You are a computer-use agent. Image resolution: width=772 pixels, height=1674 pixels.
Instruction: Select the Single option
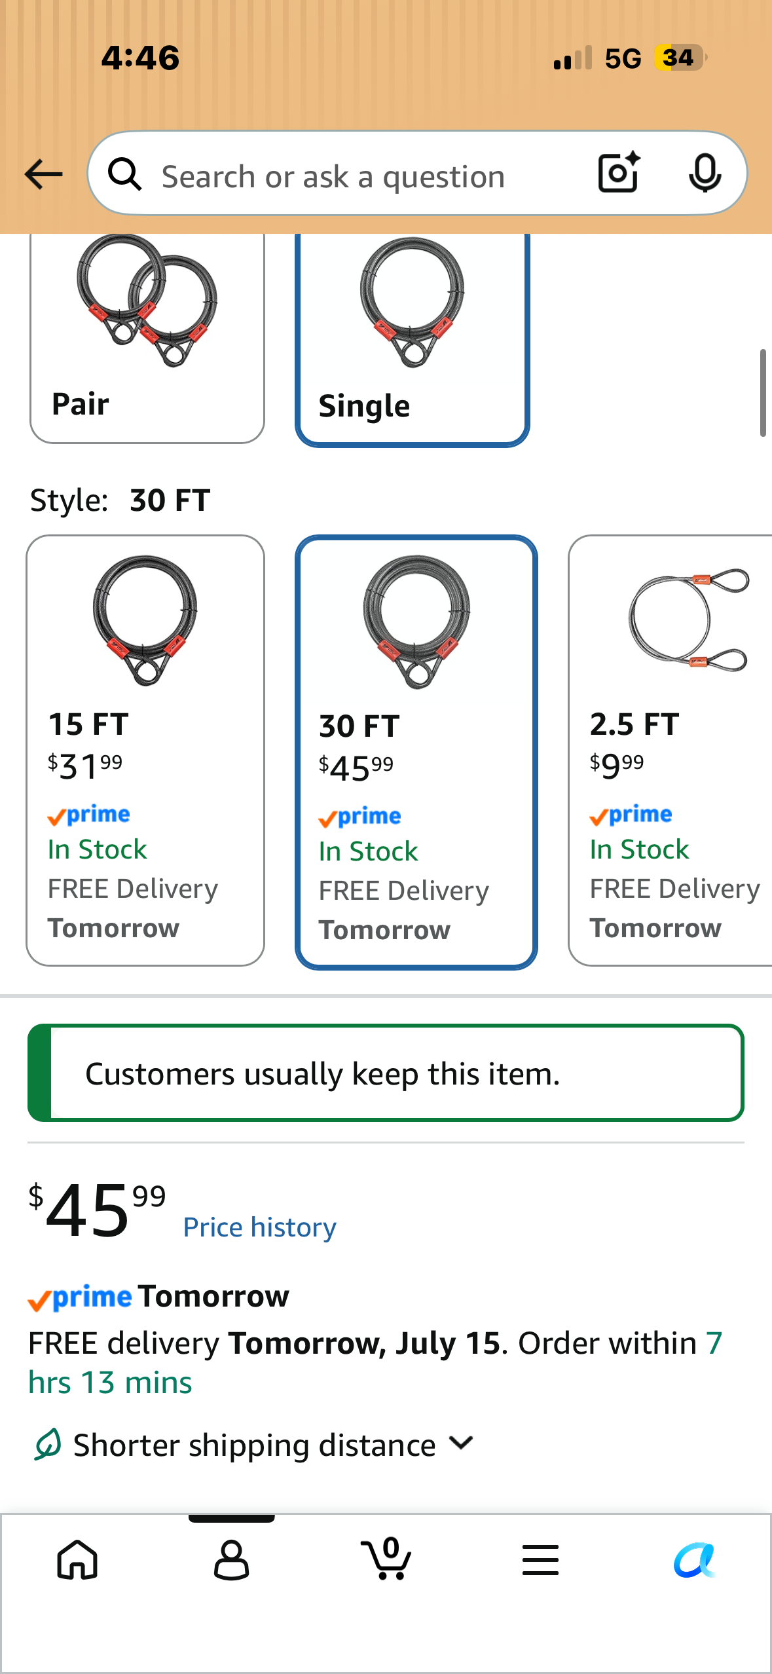[413, 339]
